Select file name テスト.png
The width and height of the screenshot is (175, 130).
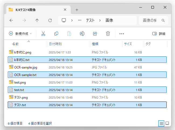[21, 97]
